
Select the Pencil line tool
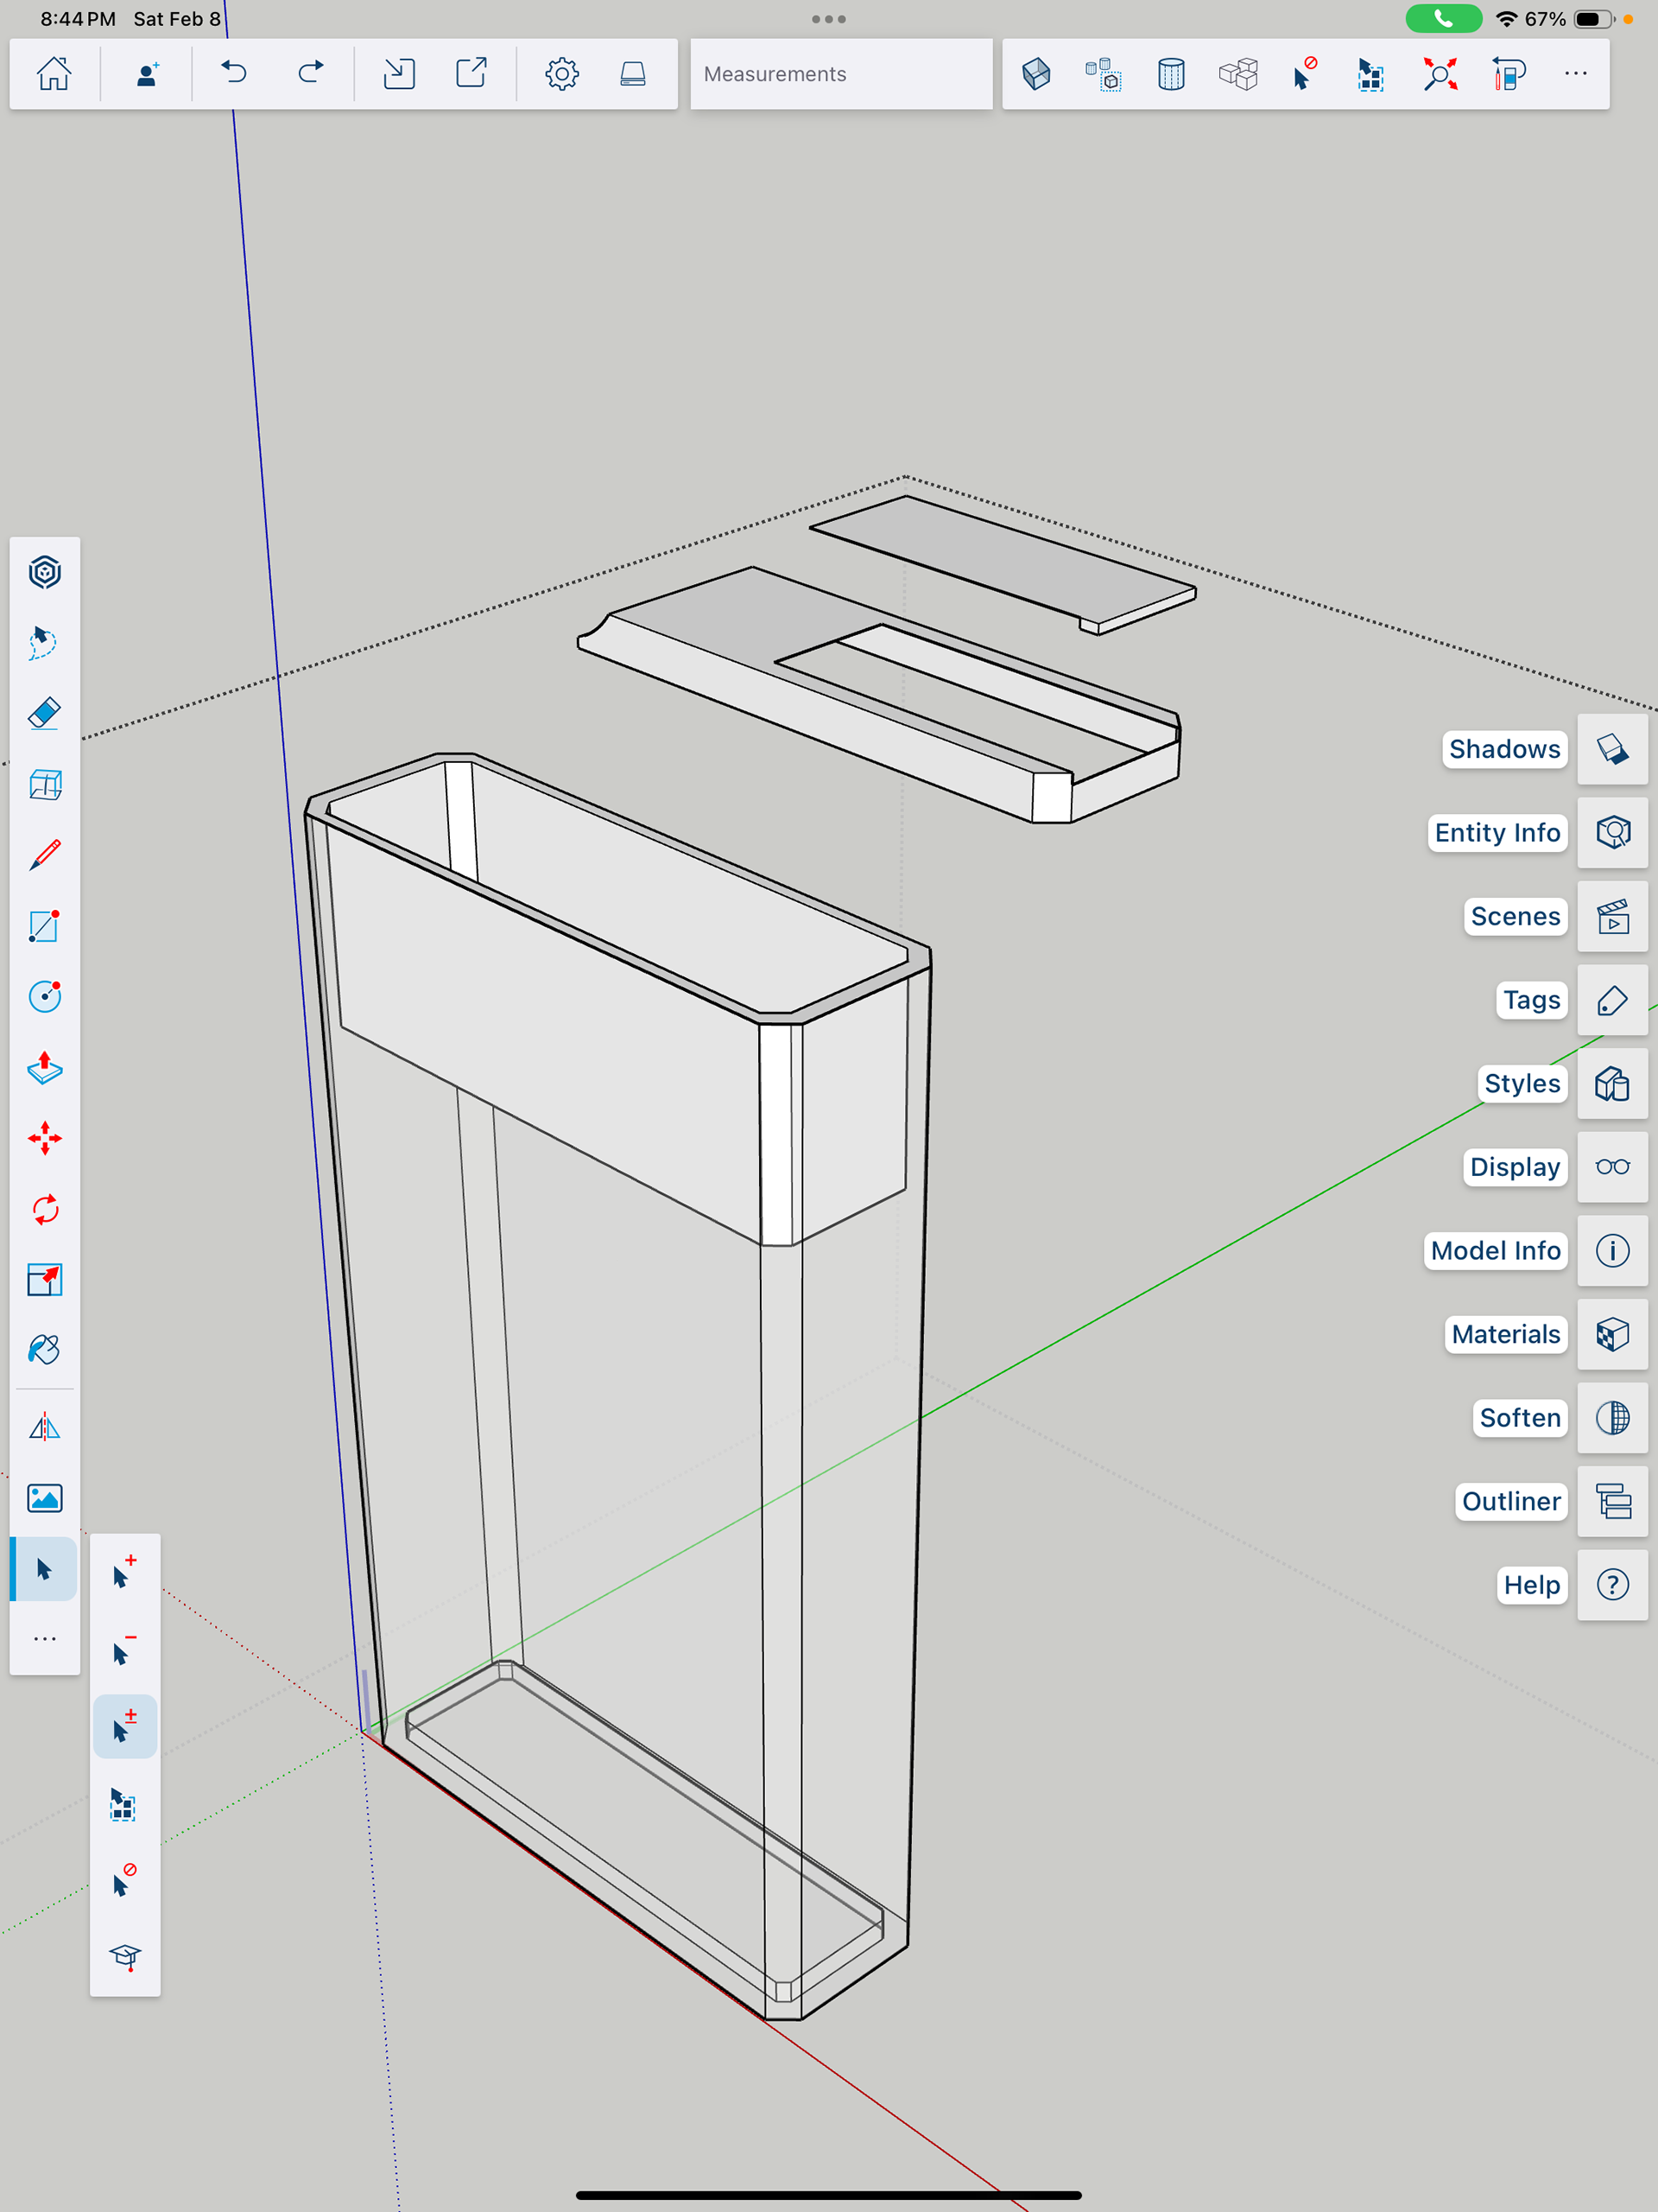(x=44, y=855)
